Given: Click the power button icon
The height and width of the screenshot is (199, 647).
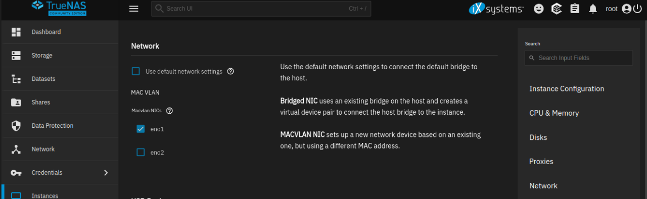Looking at the screenshot, I should pos(637,9).
